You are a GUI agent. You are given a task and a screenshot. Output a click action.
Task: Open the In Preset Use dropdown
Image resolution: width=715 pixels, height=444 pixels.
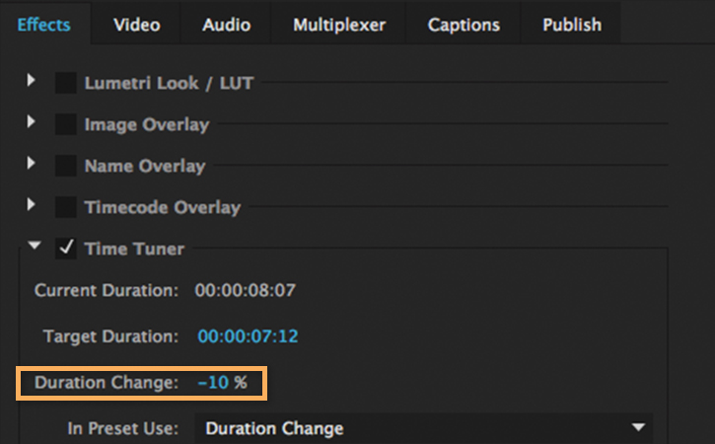(x=424, y=428)
